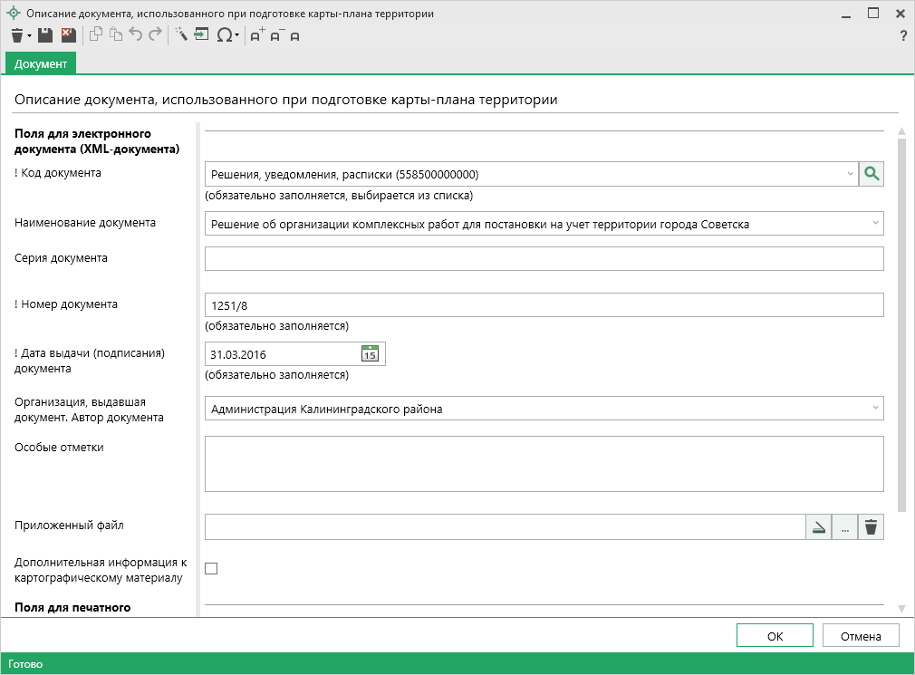Screen dimensions: 915x675
Task: Expand the issuing organization dropdown
Action: (x=875, y=409)
